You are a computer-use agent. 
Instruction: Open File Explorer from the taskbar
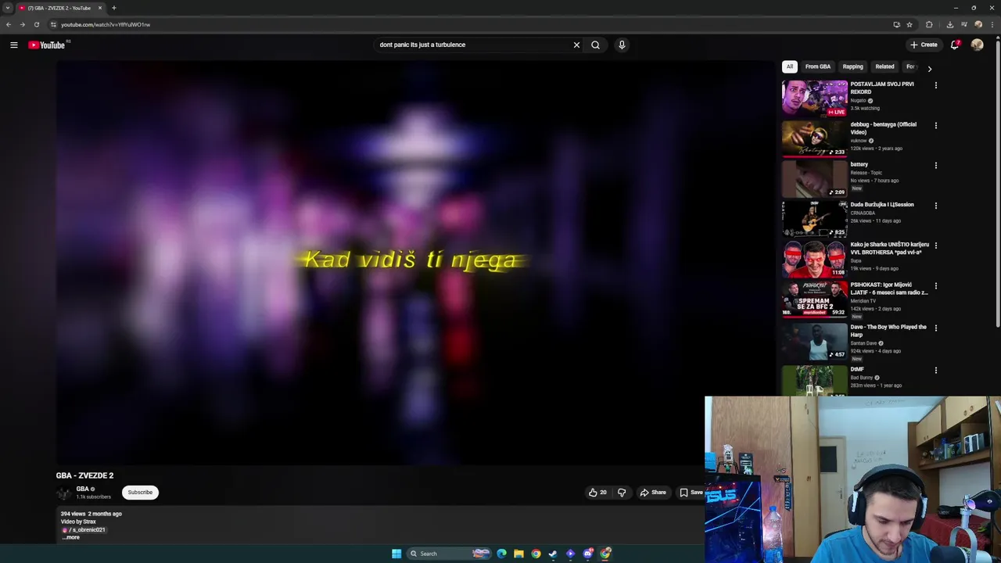[x=518, y=554]
